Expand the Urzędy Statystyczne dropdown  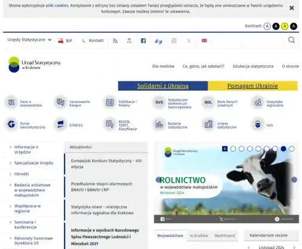pyautogui.click(x=29, y=40)
